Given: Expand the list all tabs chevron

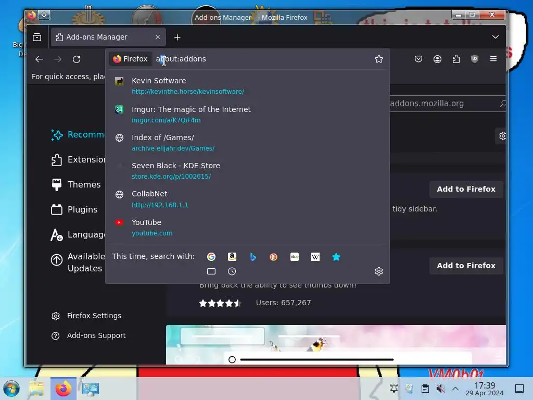Looking at the screenshot, I should [x=496, y=37].
